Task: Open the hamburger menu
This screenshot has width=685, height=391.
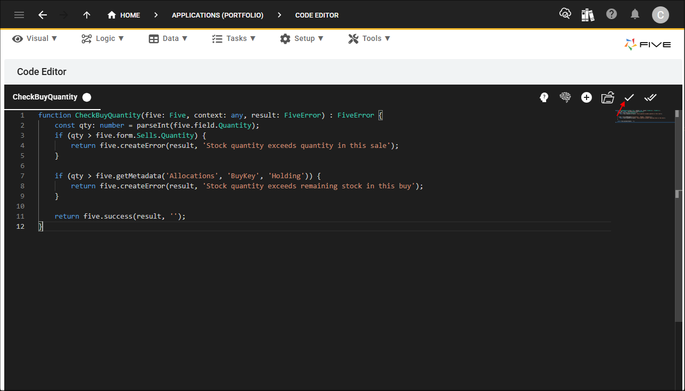Action: (19, 15)
